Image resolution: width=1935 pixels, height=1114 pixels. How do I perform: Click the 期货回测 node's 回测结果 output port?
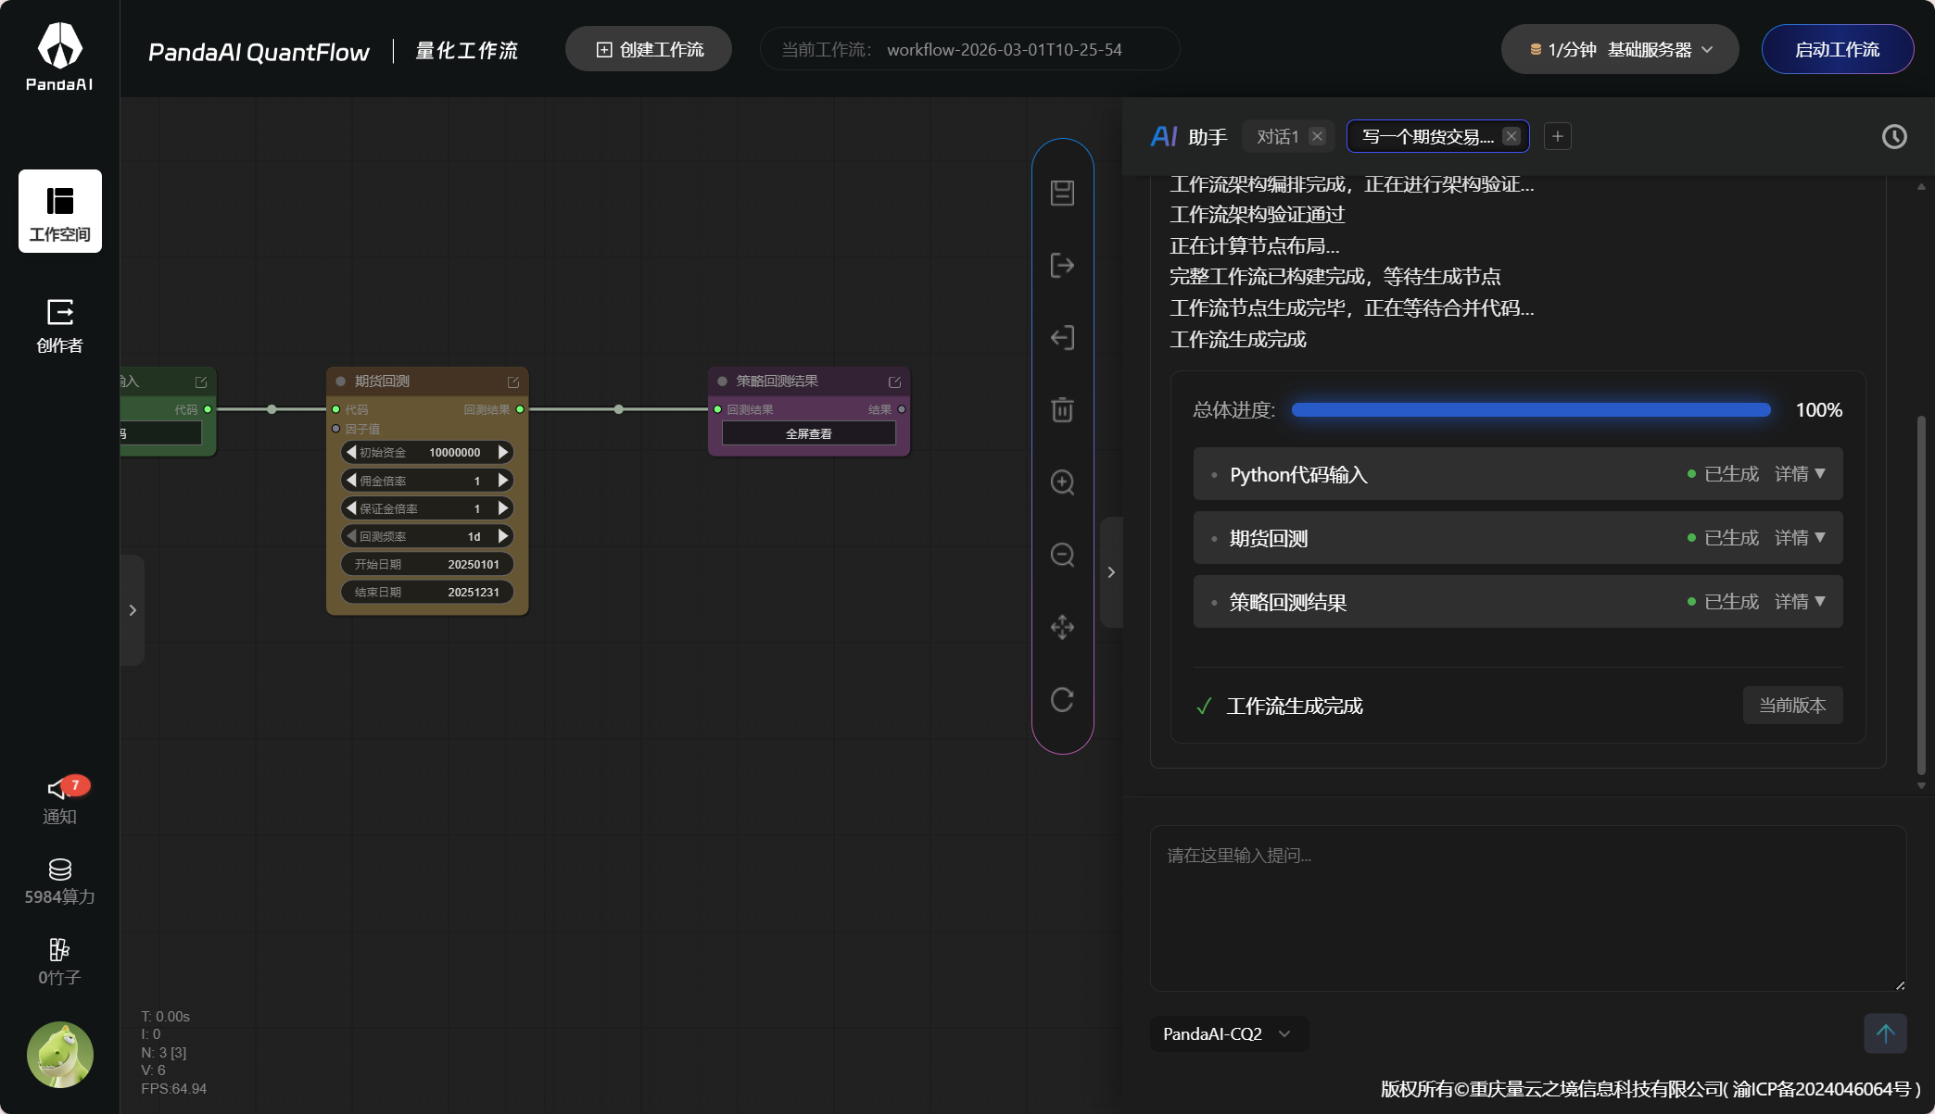(x=520, y=409)
